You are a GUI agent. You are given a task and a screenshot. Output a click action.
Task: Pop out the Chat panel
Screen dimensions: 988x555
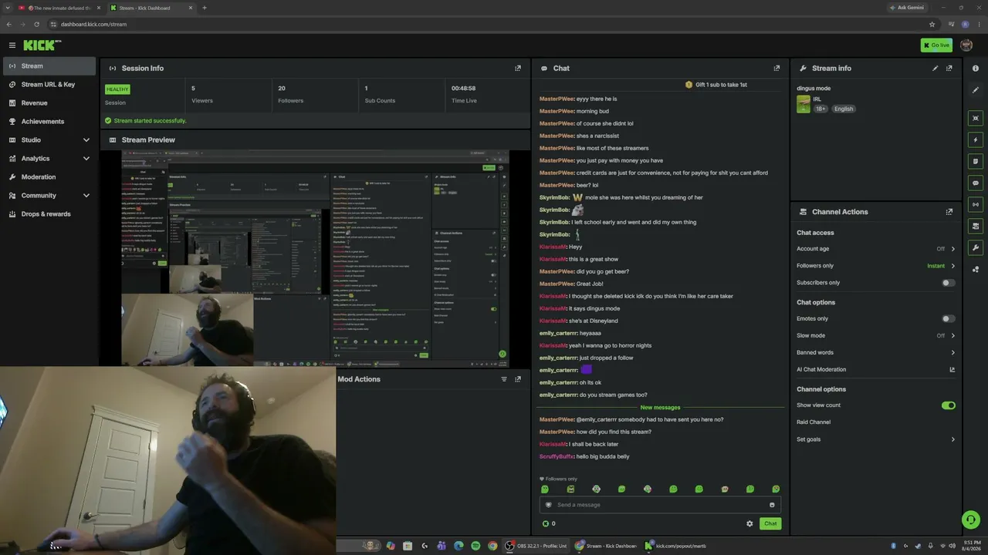click(777, 68)
